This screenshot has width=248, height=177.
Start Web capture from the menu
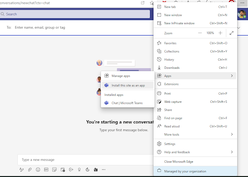click(x=195, y=102)
